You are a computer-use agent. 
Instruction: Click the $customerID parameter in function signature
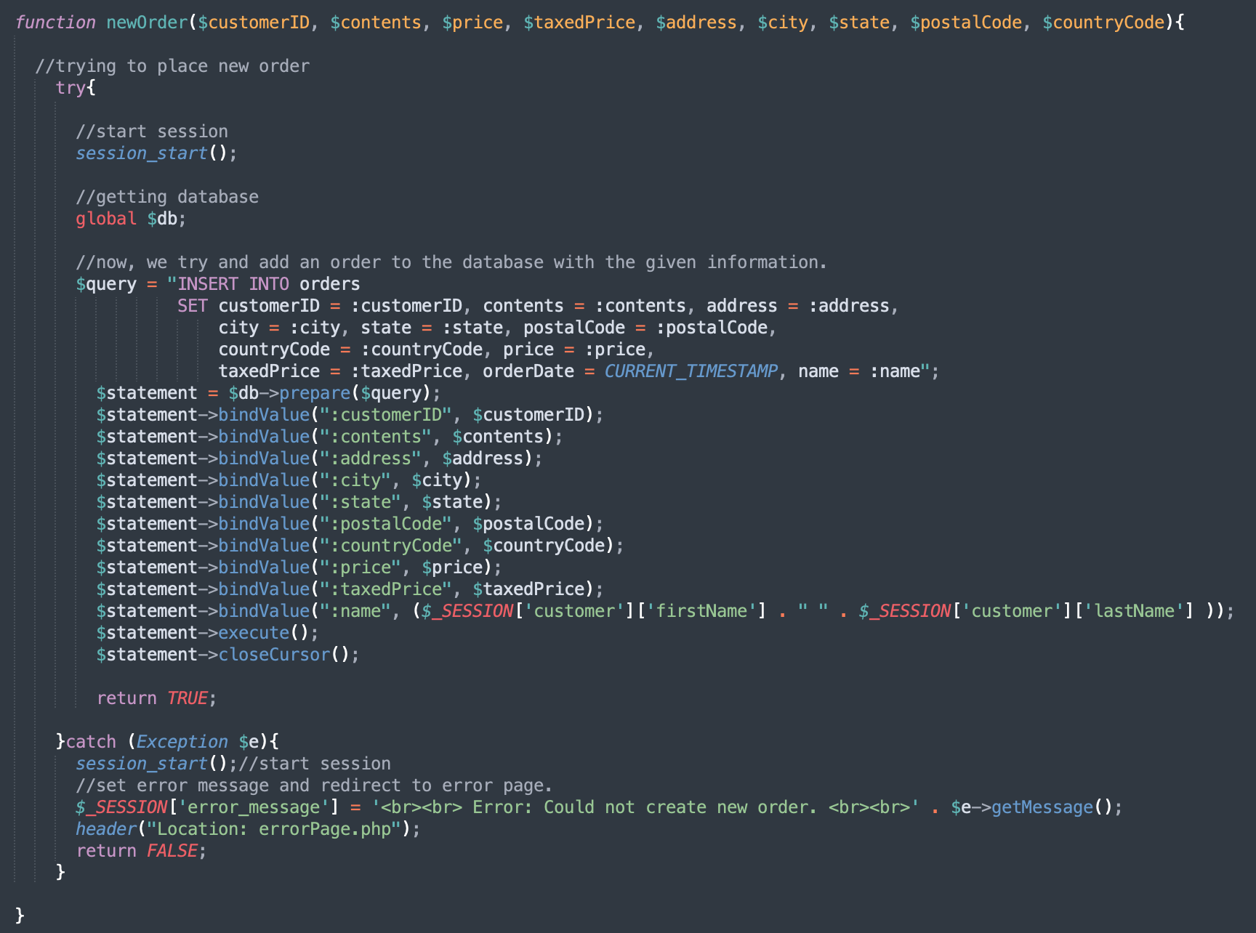pos(254,23)
